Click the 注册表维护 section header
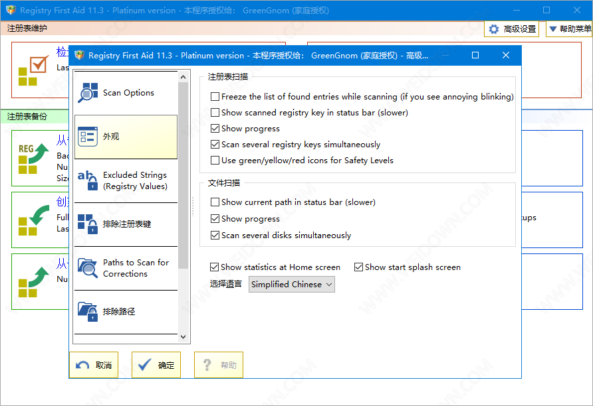Image resolution: width=593 pixels, height=406 pixels. [x=27, y=29]
